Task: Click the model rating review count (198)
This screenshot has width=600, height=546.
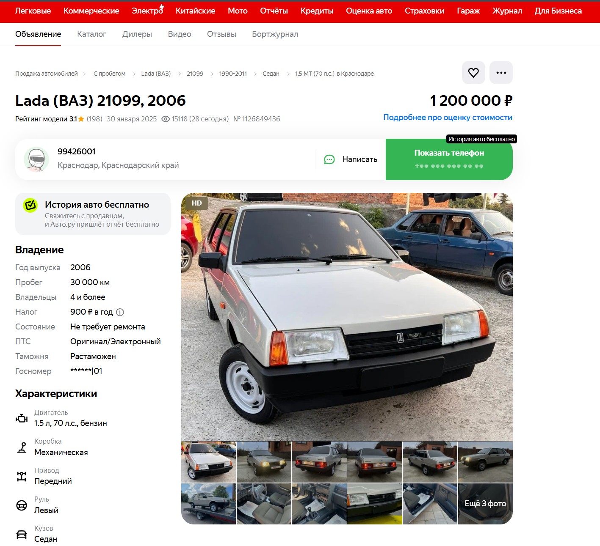Action: pos(94,119)
